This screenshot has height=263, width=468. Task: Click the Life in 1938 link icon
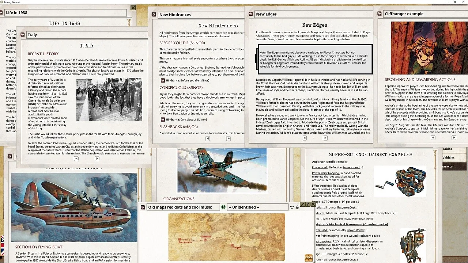(1, 13)
